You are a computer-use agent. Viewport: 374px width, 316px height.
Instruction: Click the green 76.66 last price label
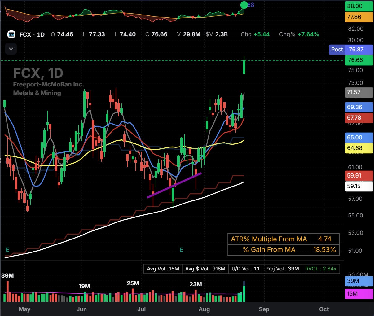tap(359, 60)
